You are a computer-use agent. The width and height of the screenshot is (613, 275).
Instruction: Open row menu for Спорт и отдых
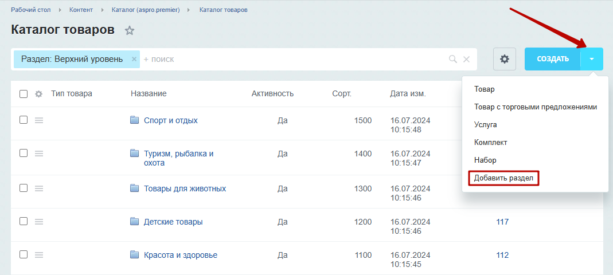[38, 120]
